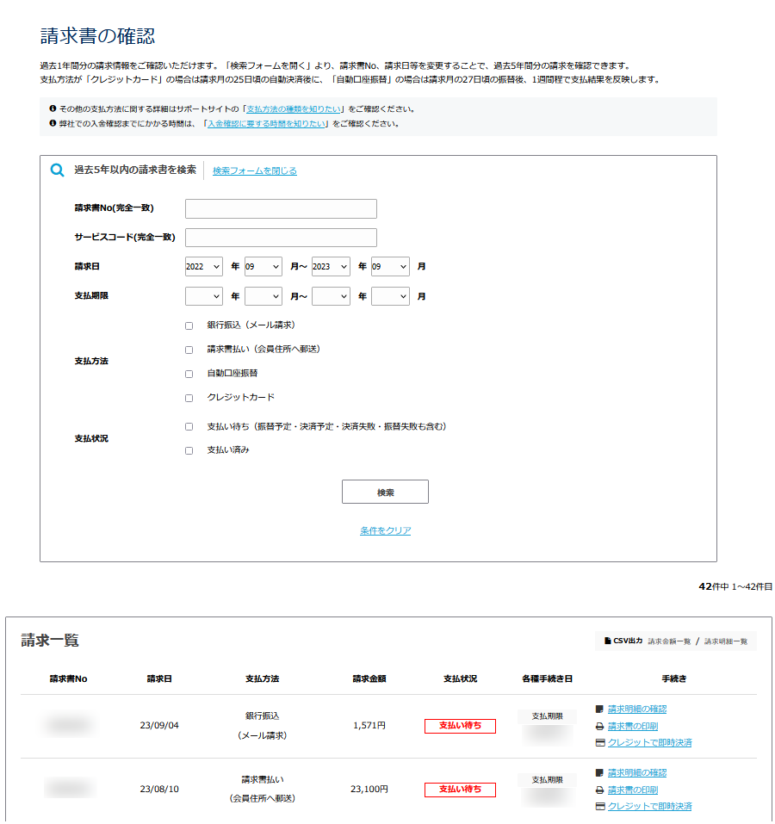Screen dimensions: 775x824
Task: Click the printer icon in the second invoice row
Action: tap(601, 790)
